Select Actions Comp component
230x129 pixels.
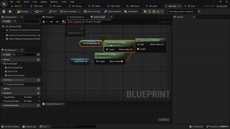tap(23, 35)
